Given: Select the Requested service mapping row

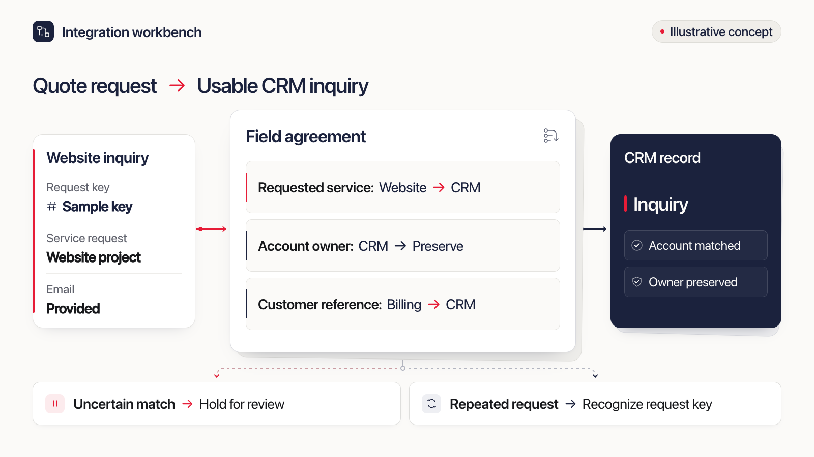Looking at the screenshot, I should (403, 187).
